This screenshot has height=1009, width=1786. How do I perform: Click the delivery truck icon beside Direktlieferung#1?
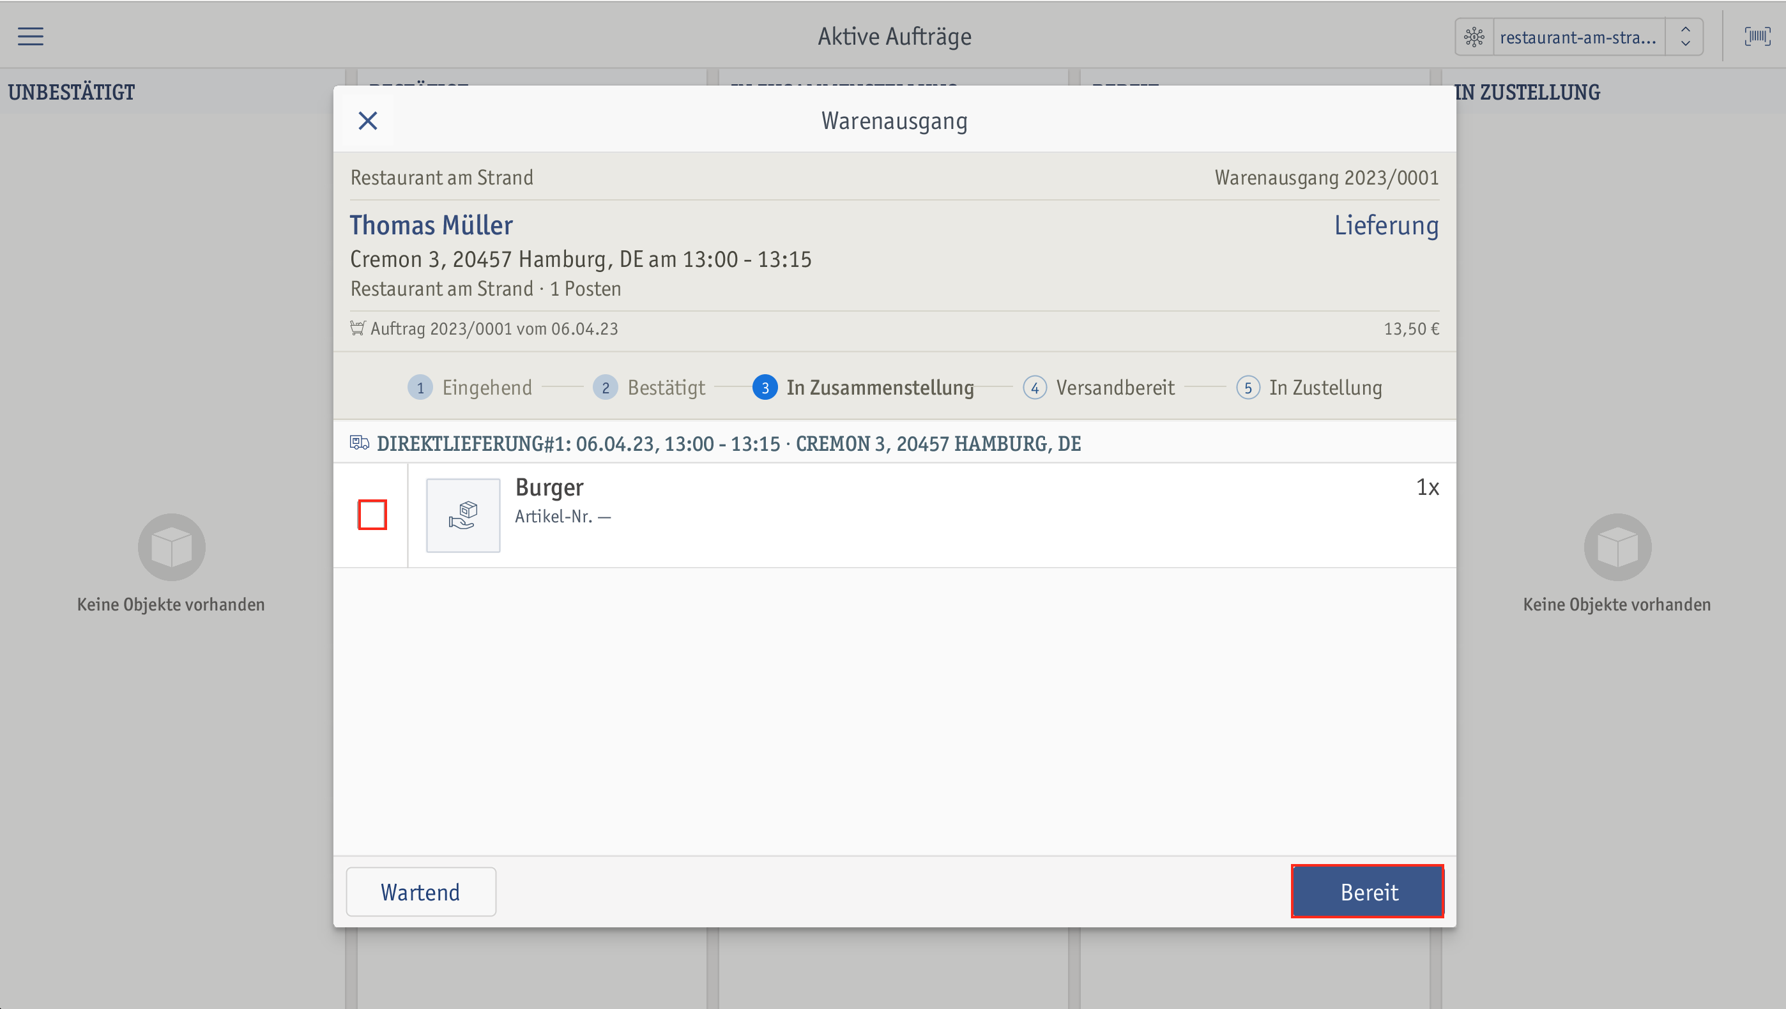[360, 442]
